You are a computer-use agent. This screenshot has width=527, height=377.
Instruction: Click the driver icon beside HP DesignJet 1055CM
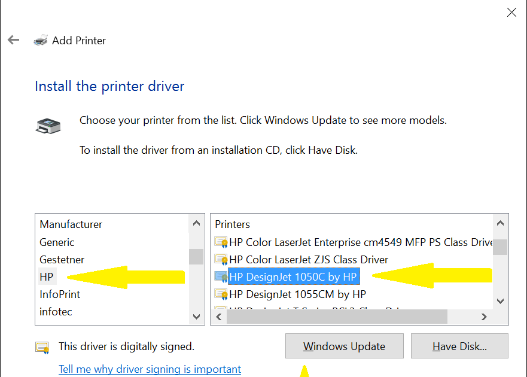pos(221,294)
